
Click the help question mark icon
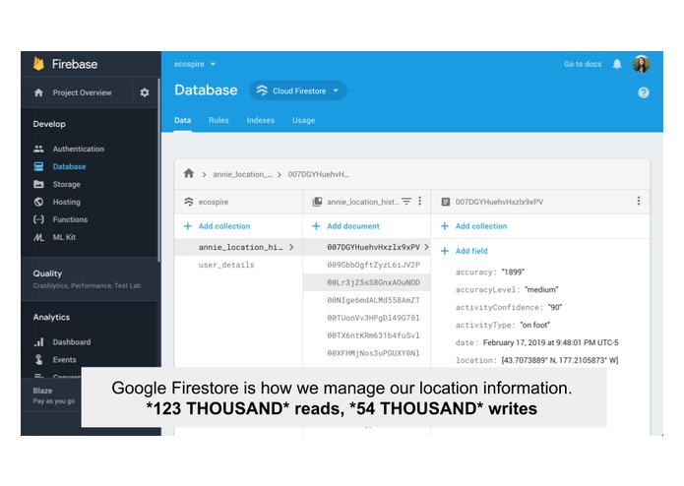coord(643,92)
